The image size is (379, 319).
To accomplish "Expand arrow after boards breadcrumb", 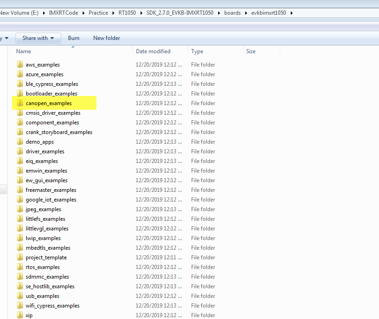I will pyautogui.click(x=246, y=13).
